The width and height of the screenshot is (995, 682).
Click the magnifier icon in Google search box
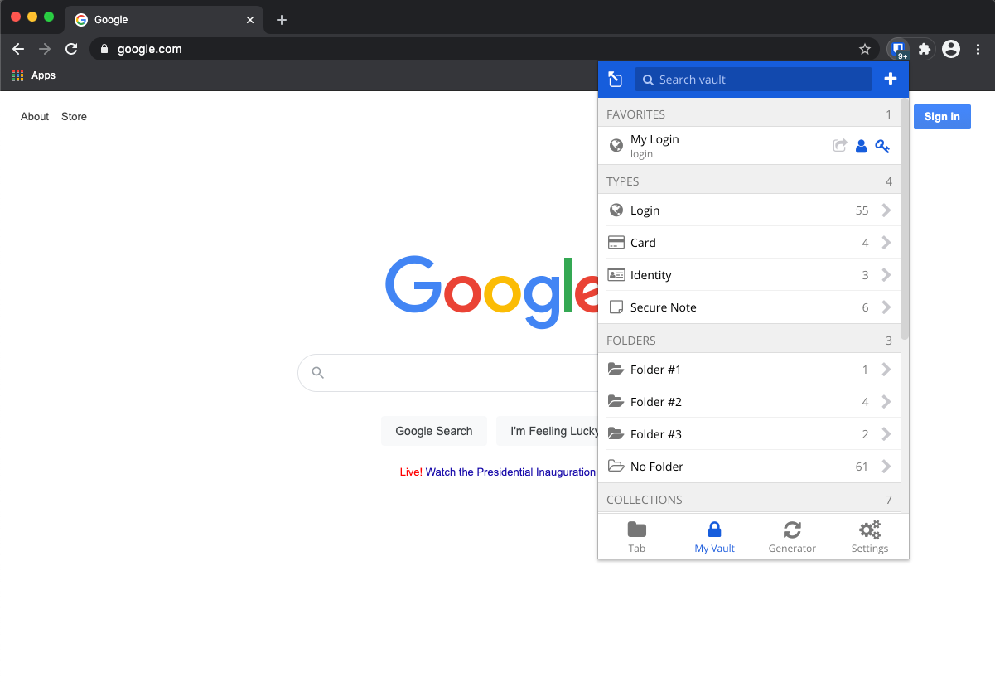[317, 373]
